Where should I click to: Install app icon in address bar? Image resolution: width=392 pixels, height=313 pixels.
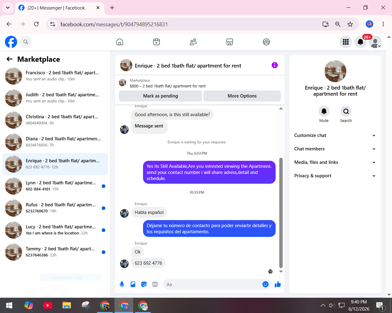click(326, 24)
